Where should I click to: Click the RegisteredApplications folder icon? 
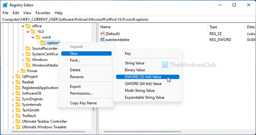point(18,88)
